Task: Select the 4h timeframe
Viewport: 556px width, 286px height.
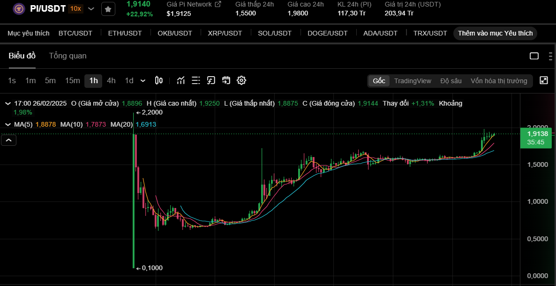Action: tap(111, 80)
